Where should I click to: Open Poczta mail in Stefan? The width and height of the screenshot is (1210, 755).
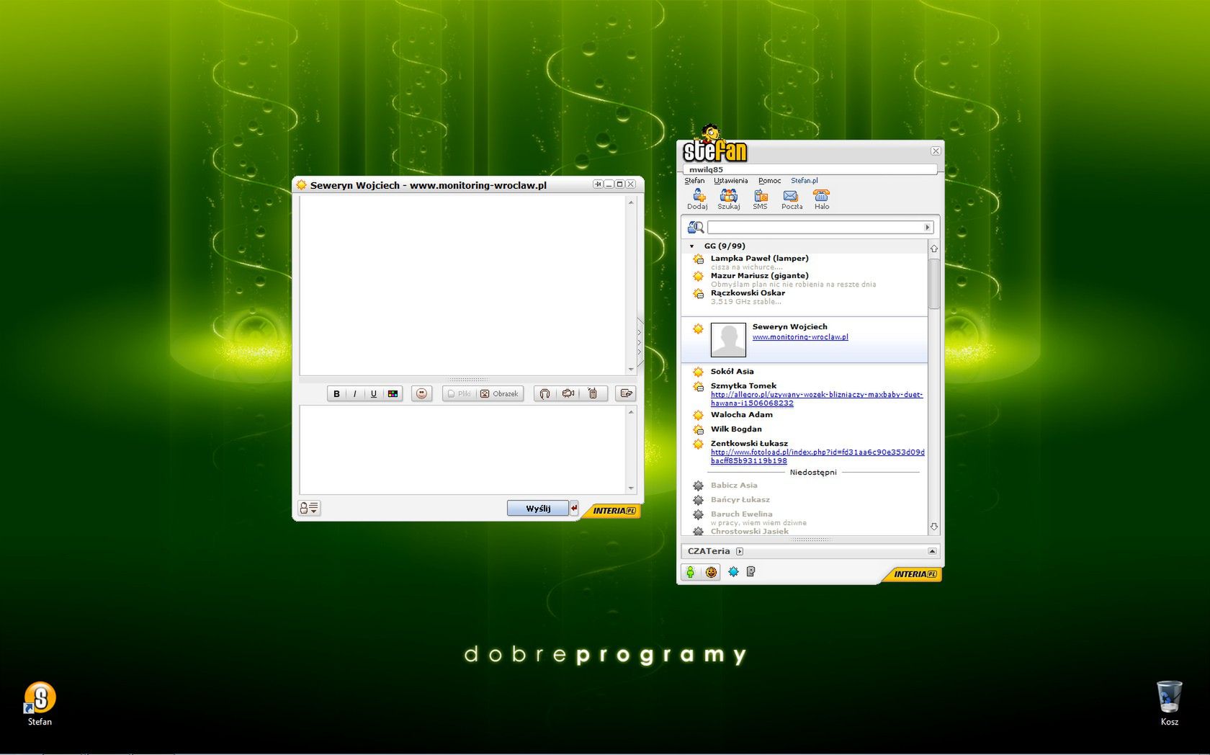(792, 199)
